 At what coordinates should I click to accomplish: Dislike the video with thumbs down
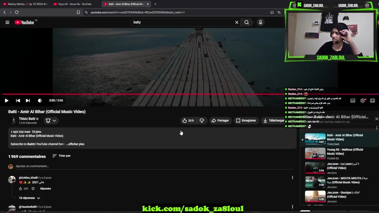pyautogui.click(x=202, y=120)
